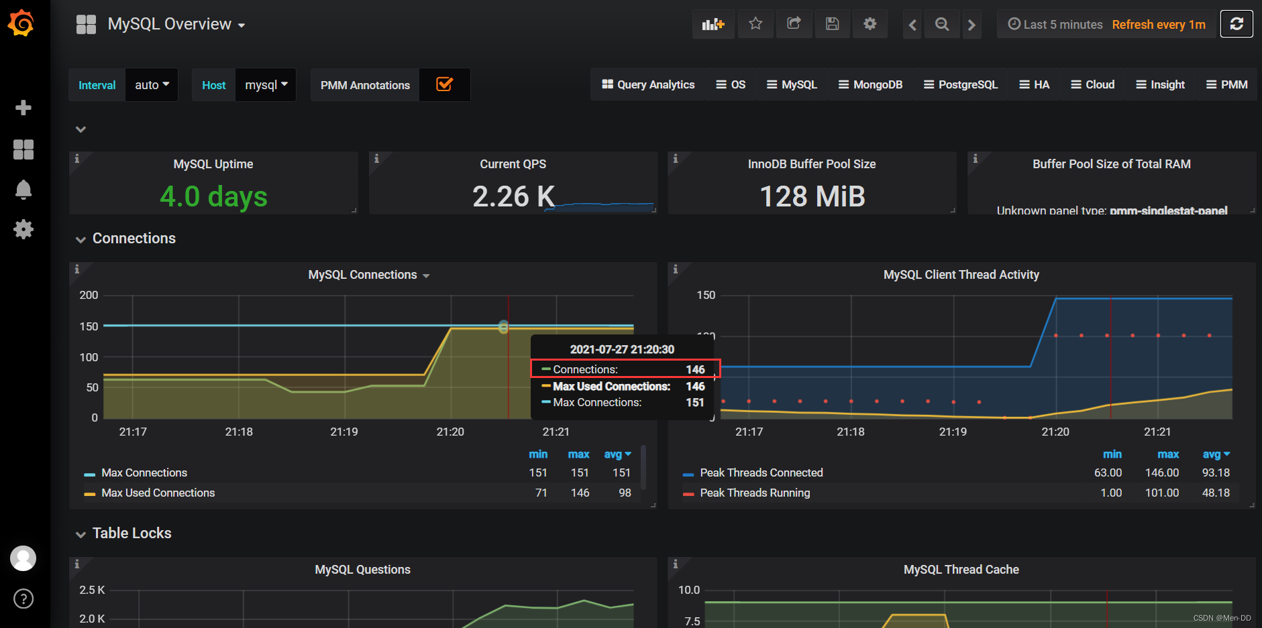
Task: Toggle Peak Threads Connected series in legend
Action: coord(761,473)
